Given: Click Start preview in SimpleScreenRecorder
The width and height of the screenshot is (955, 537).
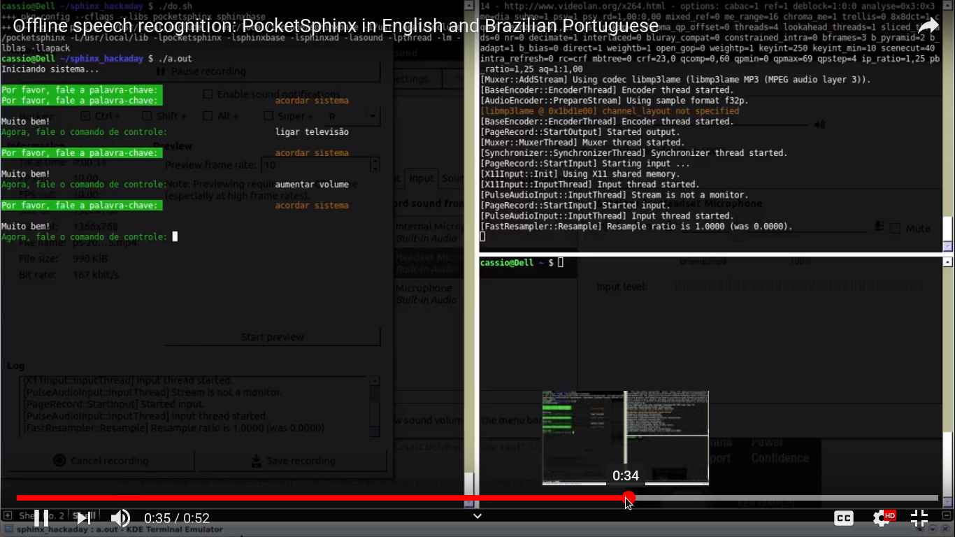Looking at the screenshot, I should pyautogui.click(x=273, y=337).
